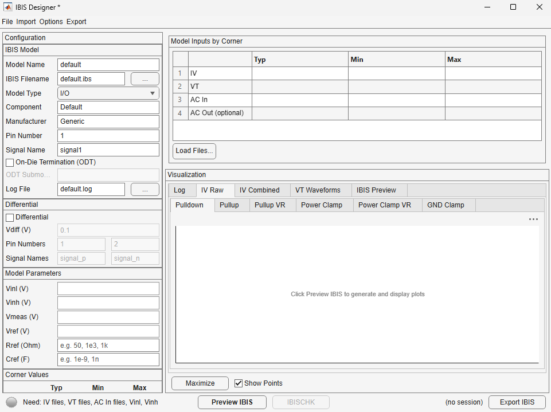Click the Vinl (V) input field
Screen dimensions: 551x412
coord(108,289)
